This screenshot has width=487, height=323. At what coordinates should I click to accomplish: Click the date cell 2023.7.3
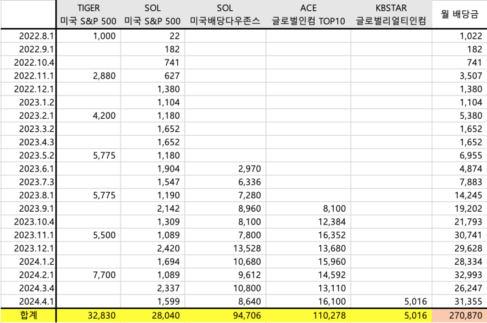click(28, 182)
